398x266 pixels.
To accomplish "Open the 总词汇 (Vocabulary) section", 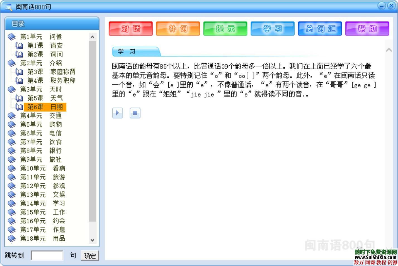I will click(320, 28).
